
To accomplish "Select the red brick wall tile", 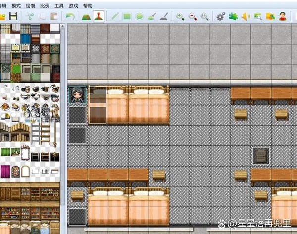I will point(55,78).
